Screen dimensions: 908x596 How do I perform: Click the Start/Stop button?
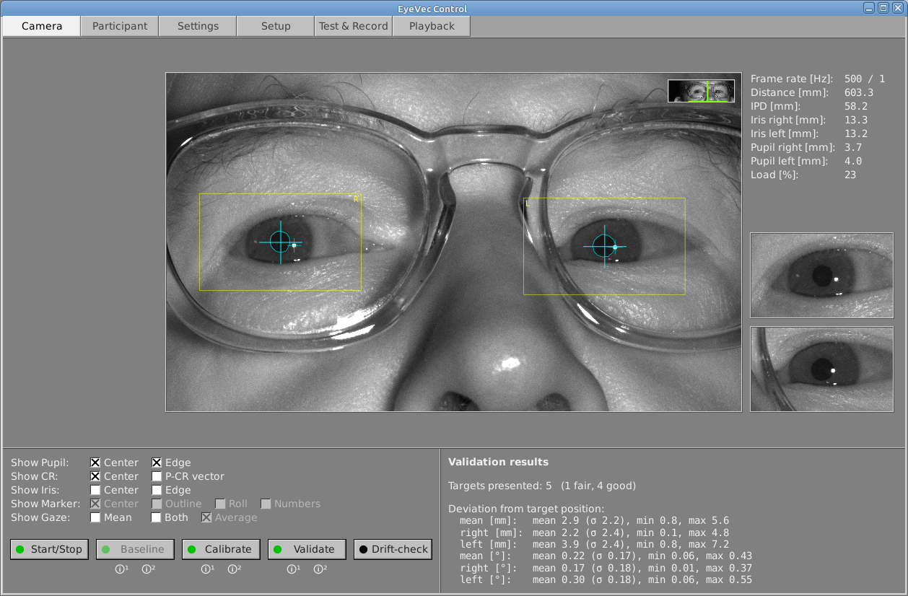49,549
